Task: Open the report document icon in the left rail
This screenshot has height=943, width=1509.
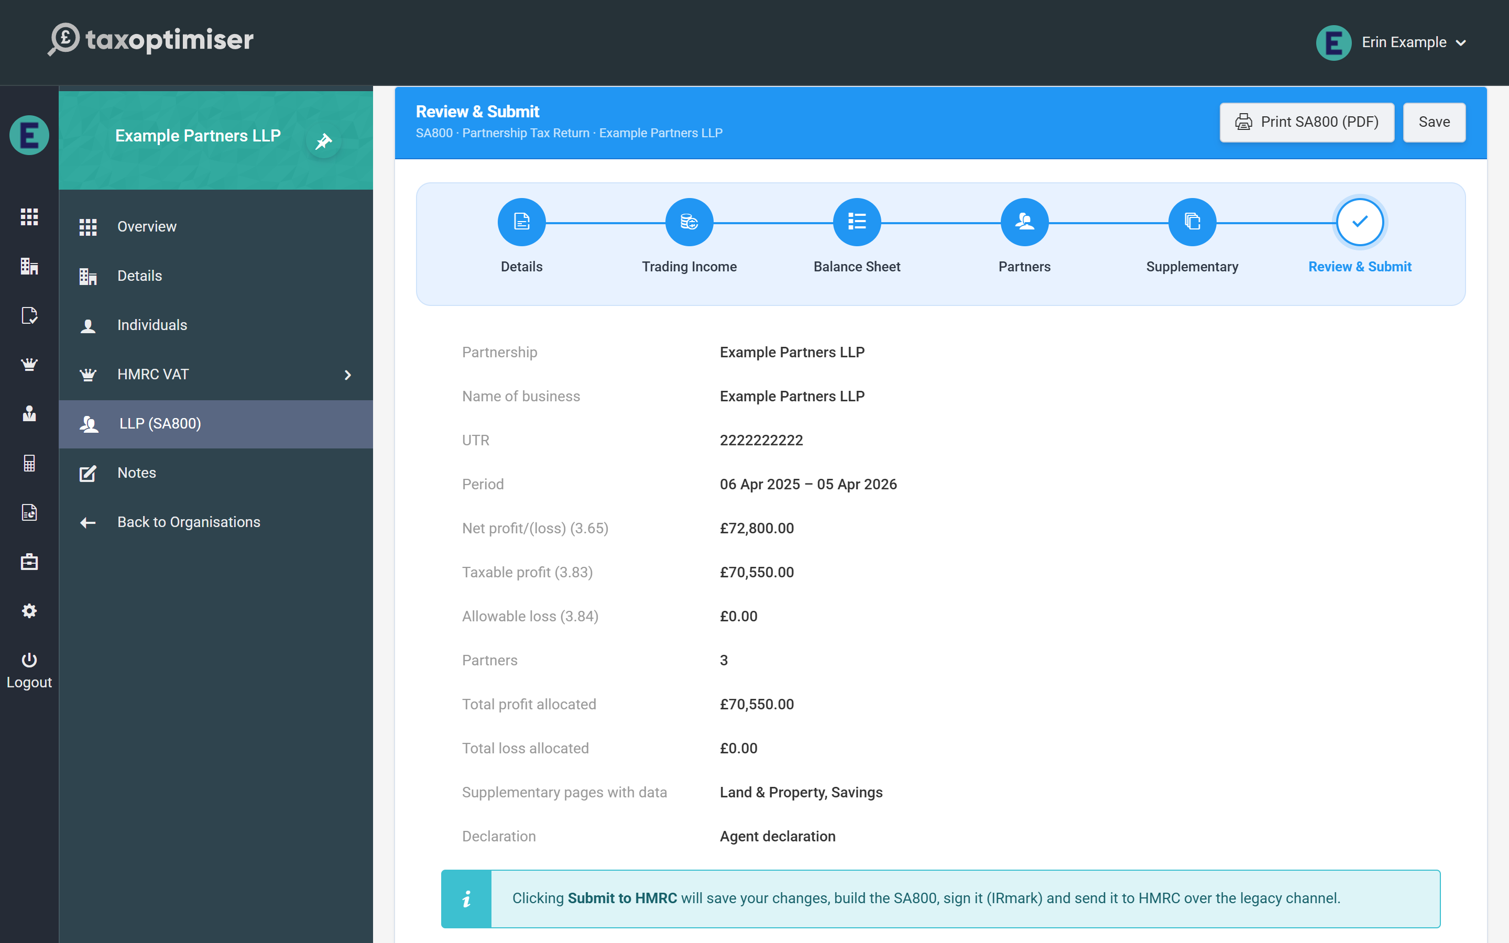Action: point(29,512)
